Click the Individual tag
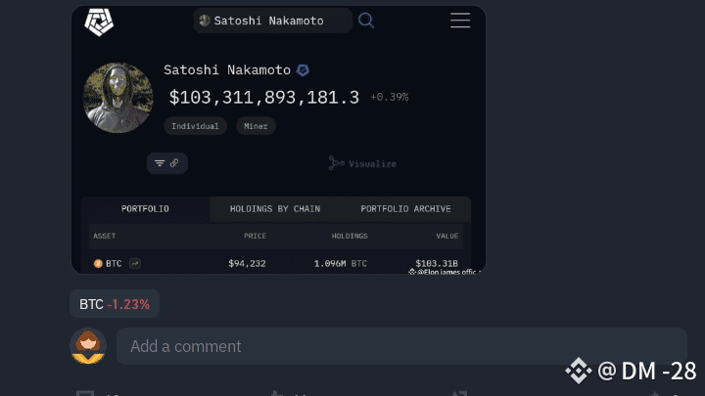The height and width of the screenshot is (396, 705). 195,126
